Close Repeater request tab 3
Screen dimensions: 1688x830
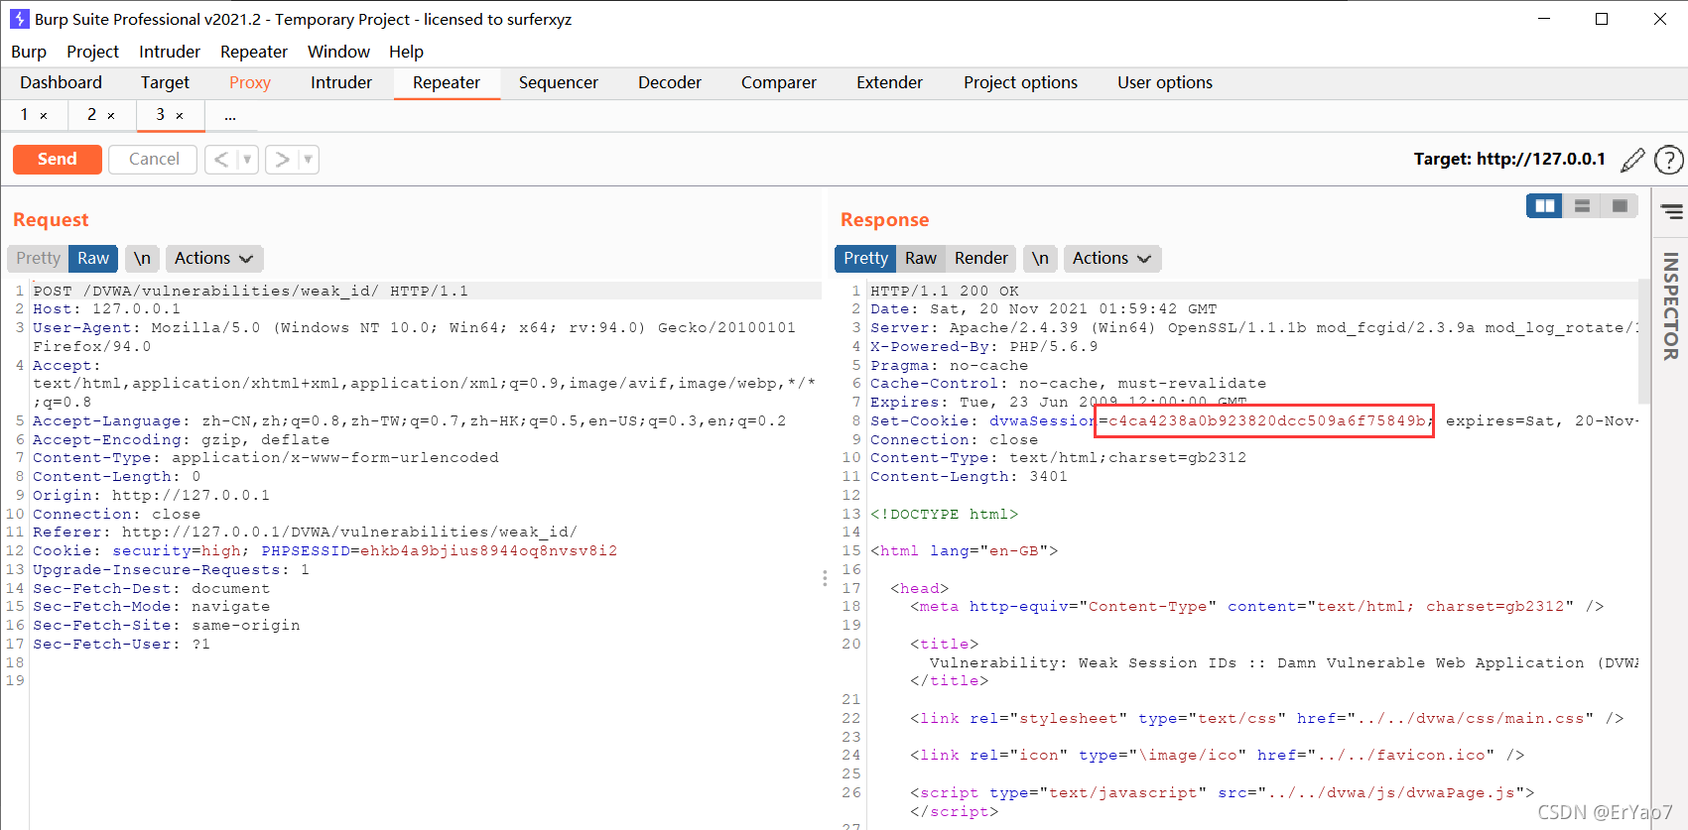click(x=180, y=116)
